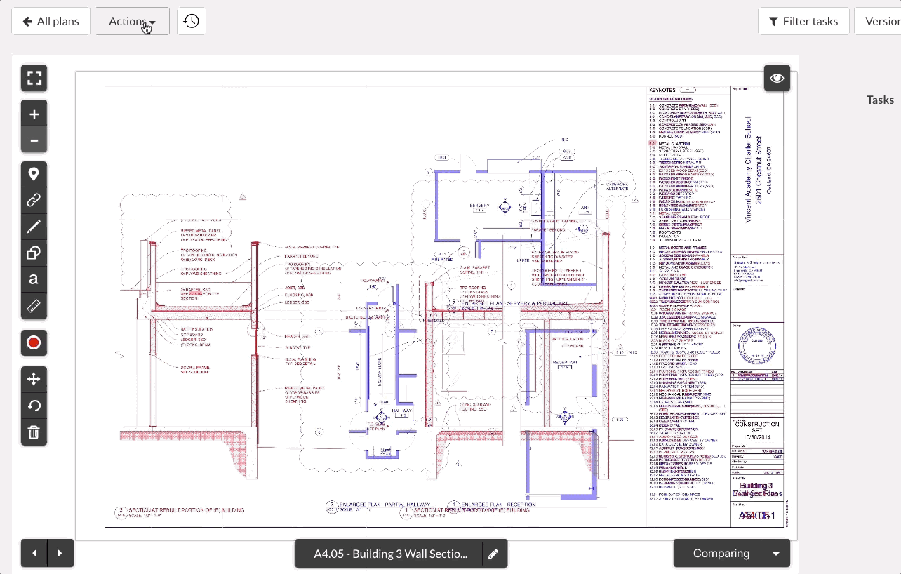Open the Actions dropdown menu
The height and width of the screenshot is (574, 901).
coord(132,21)
